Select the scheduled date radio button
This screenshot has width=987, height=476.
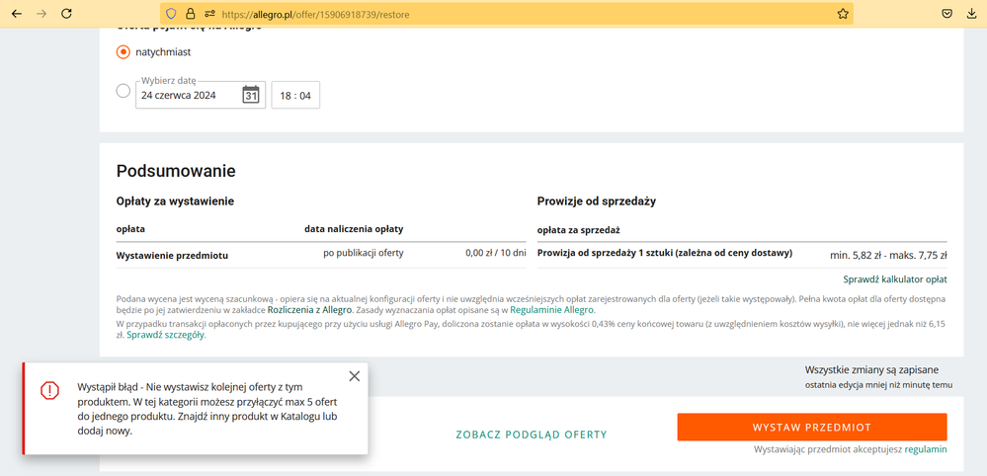(123, 91)
